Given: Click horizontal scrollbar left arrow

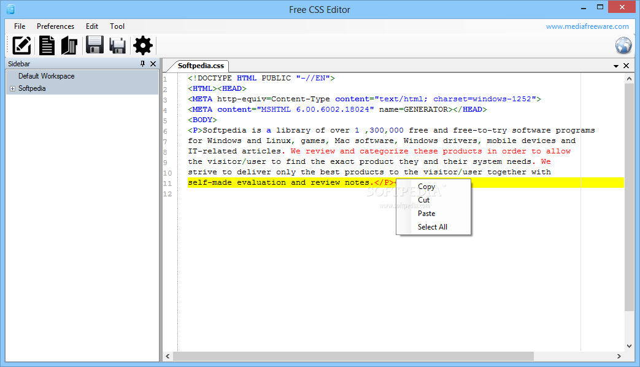Looking at the screenshot, I should (168, 357).
